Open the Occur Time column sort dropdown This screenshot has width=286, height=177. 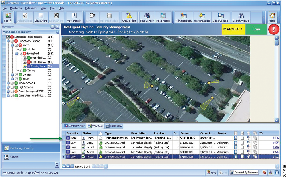tap(214, 133)
